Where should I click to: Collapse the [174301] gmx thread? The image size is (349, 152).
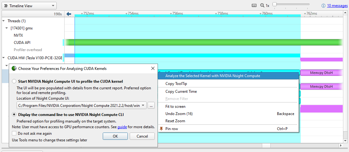[x=7, y=28]
